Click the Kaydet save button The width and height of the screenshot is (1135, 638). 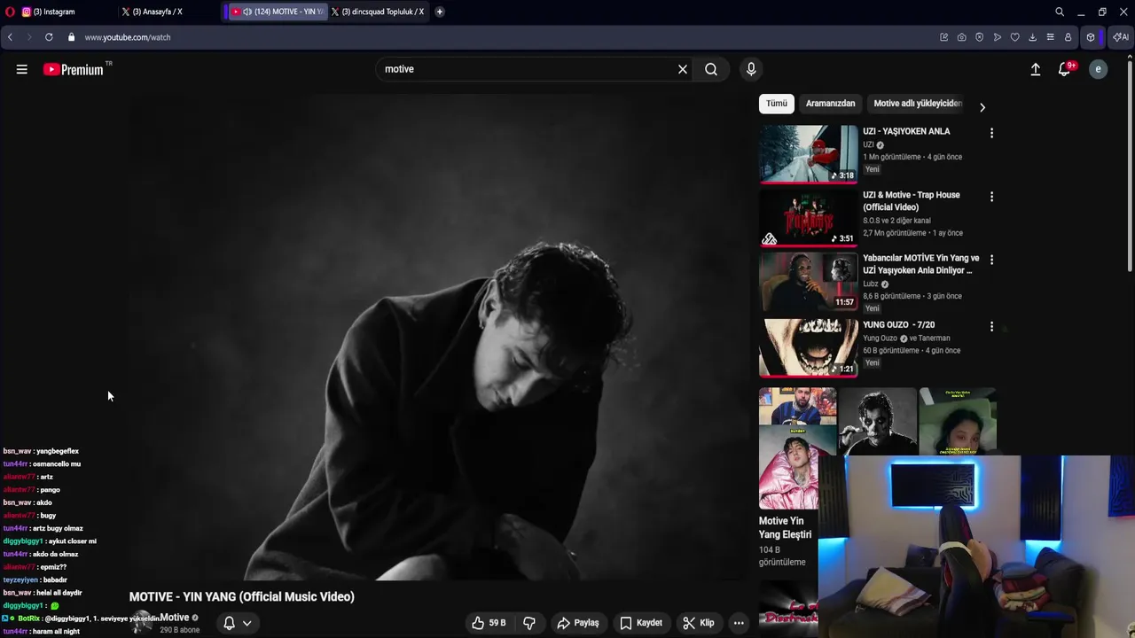[641, 623]
